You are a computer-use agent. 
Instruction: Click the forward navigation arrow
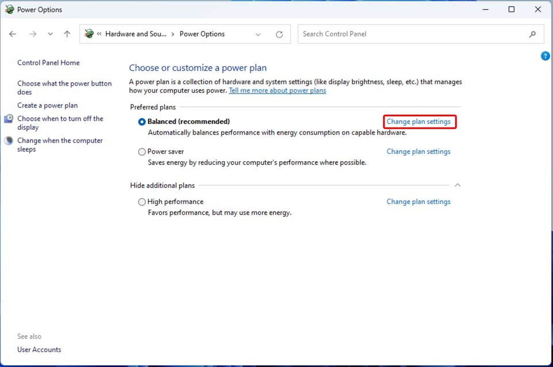pos(33,34)
